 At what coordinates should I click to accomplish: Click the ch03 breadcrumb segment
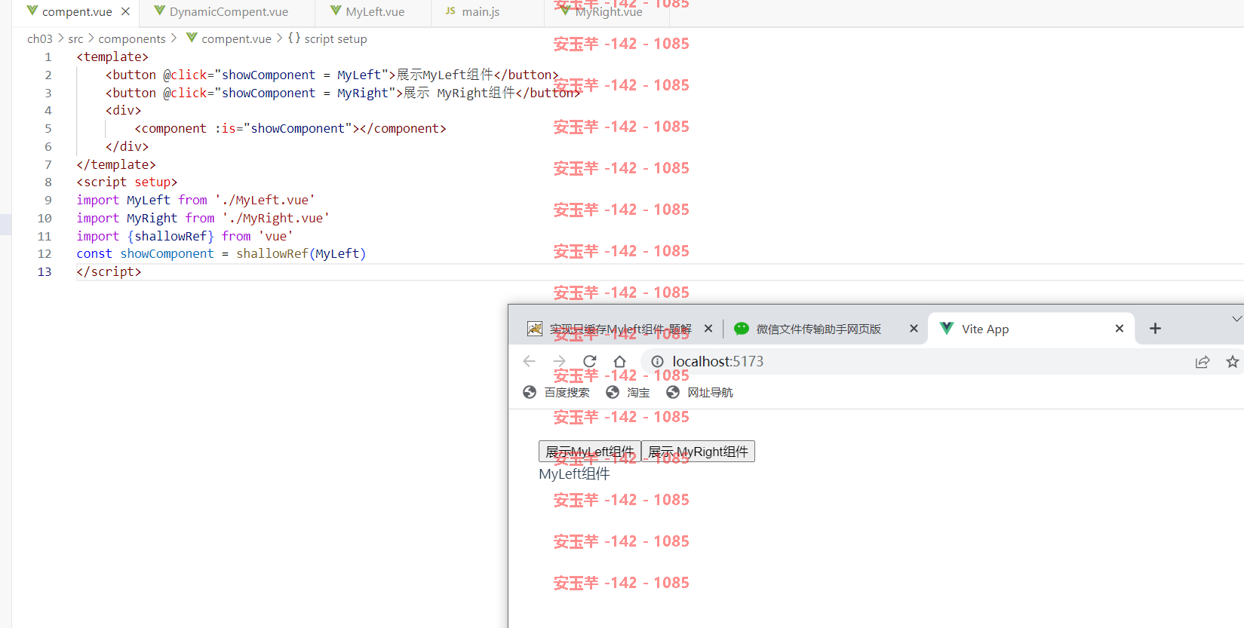40,39
